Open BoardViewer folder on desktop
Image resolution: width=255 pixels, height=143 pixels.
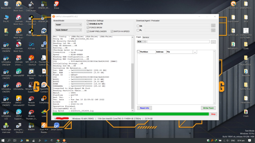[233, 19]
